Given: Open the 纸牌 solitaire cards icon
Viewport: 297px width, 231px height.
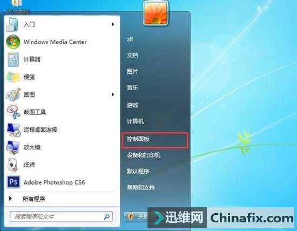Looking at the screenshot, I should [x=12, y=165].
